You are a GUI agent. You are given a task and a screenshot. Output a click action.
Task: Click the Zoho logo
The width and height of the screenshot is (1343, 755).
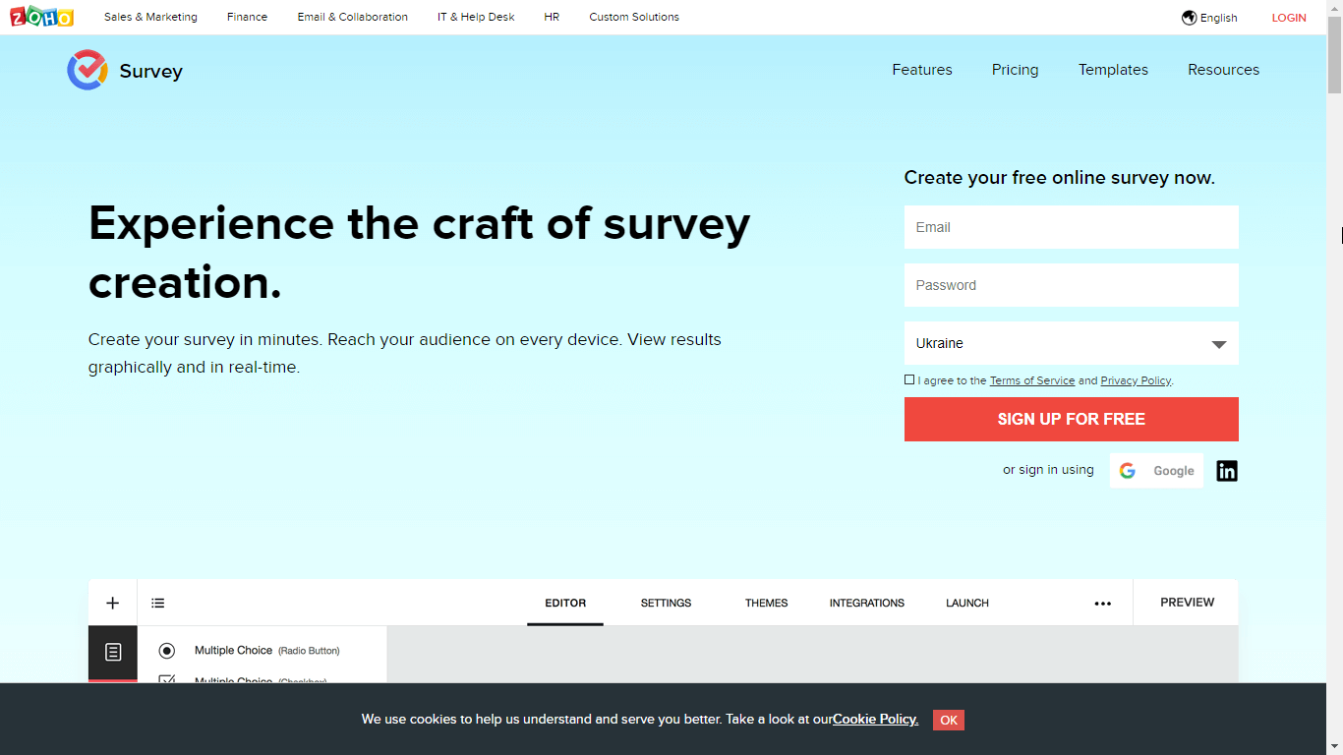tap(42, 17)
